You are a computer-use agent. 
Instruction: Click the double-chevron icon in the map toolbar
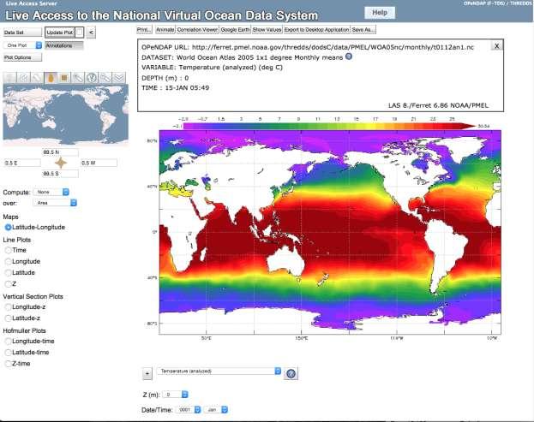click(x=119, y=78)
